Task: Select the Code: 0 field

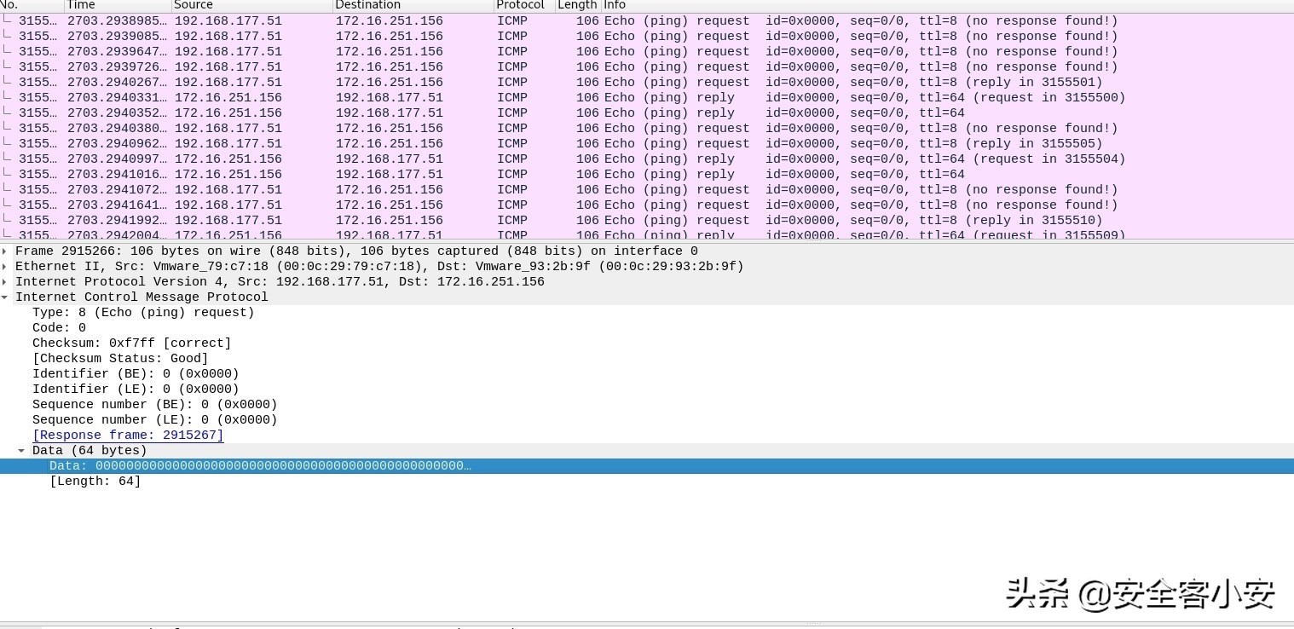Action: pos(59,328)
